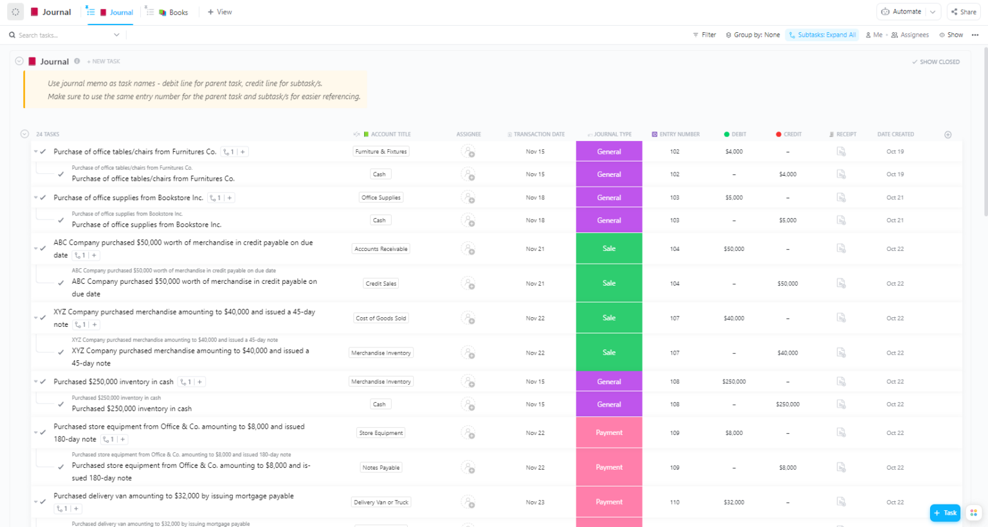Click subtask icon on Purchased $250,000 inventory task
The image size is (988, 527).
(185, 382)
